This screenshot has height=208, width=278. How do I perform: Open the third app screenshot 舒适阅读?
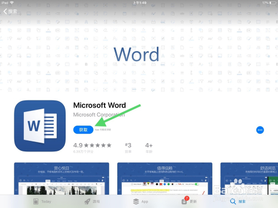click(249, 179)
